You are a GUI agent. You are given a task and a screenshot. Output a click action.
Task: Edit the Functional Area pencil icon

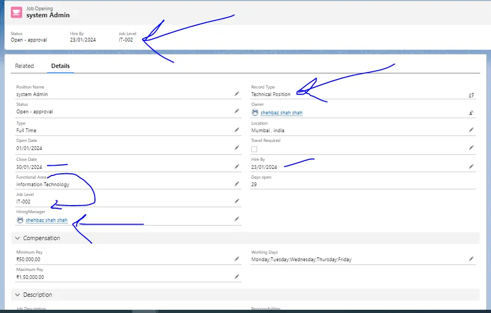237,183
